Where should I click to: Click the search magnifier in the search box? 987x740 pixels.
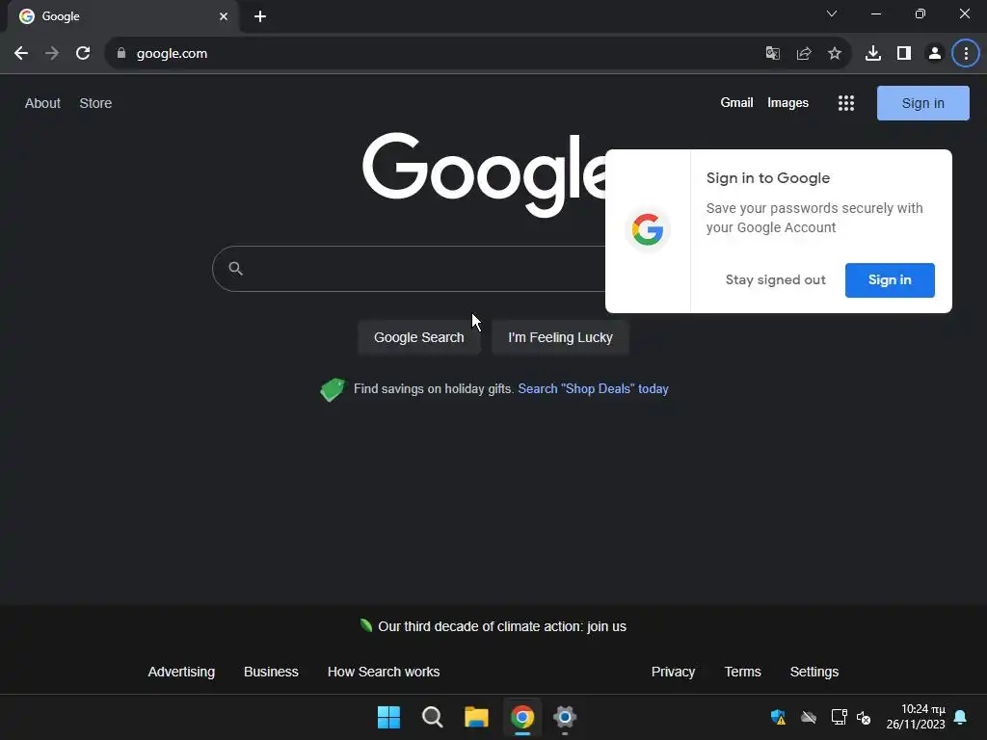(x=236, y=269)
